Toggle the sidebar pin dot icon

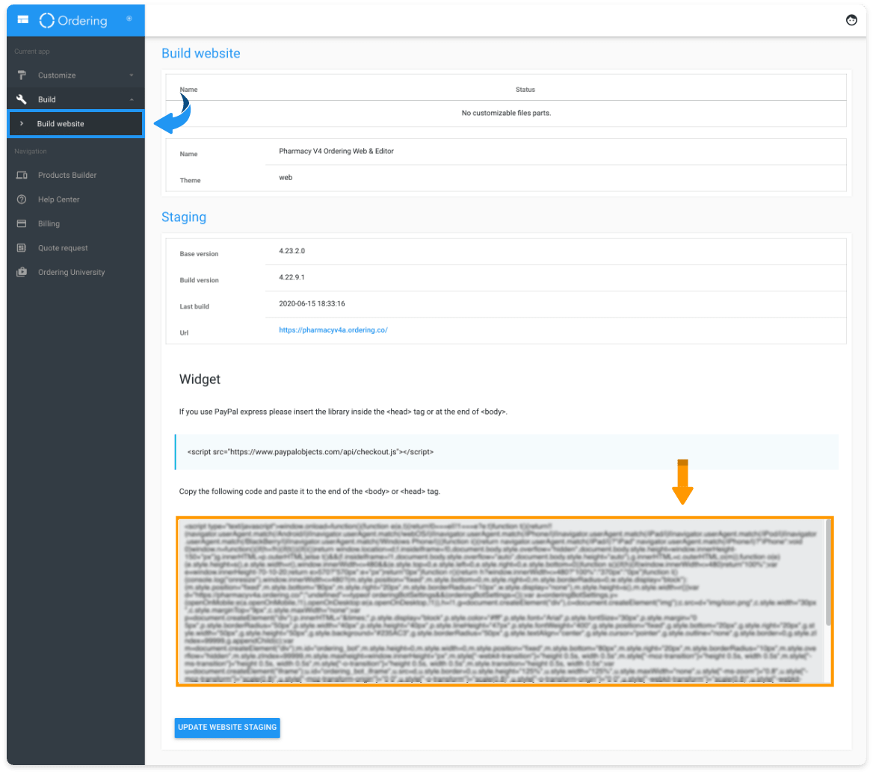pos(129,19)
